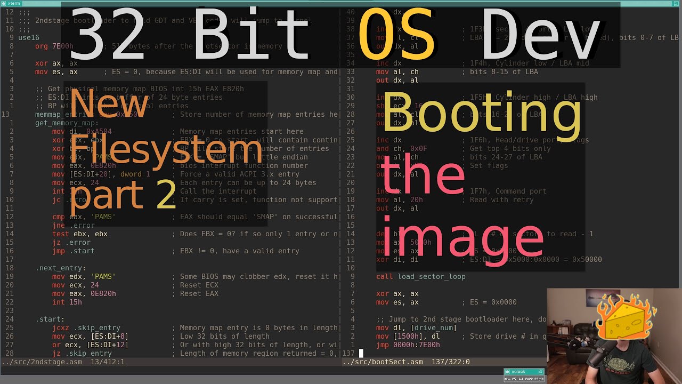Click the '; Reset ECX' comment
This screenshot has width=682, height=384.
coord(195,285)
